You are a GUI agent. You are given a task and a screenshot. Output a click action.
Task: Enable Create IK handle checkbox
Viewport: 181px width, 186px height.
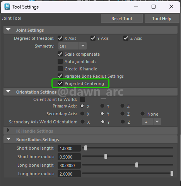click(60, 69)
